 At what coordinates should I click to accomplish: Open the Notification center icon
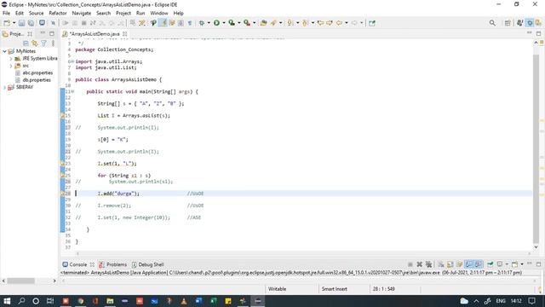tap(531, 301)
